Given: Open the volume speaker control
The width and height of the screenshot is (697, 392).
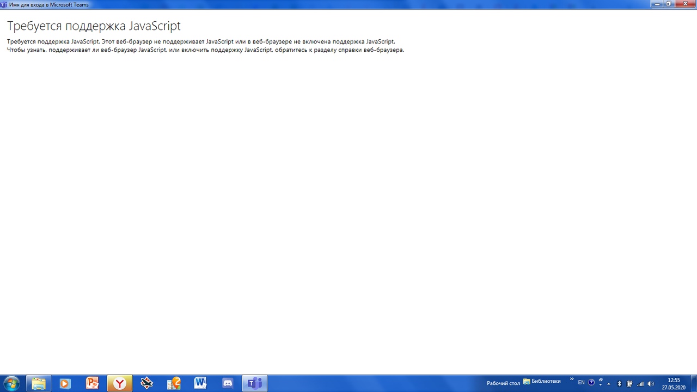Looking at the screenshot, I should point(651,384).
